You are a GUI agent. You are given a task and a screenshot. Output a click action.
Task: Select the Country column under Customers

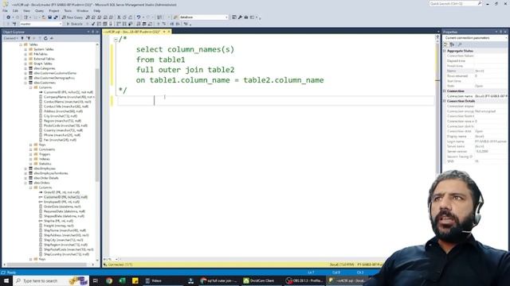coord(63,130)
